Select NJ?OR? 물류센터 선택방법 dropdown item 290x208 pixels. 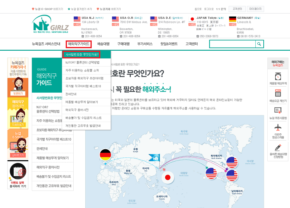click(86, 62)
